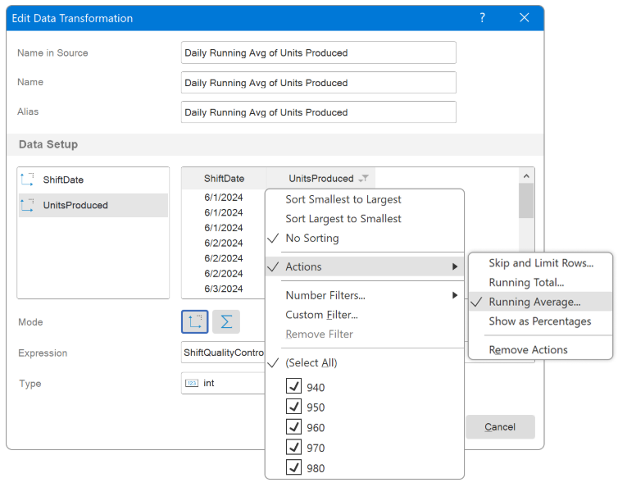The height and width of the screenshot is (487, 618).
Task: Uncheck the 960 value checkbox
Action: (294, 427)
